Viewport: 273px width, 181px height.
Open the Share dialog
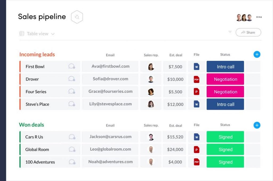(x=248, y=32)
